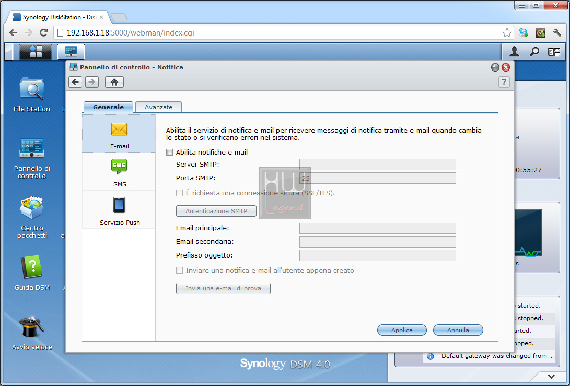Toggle SSL/TLS secure connection checkbox
This screenshot has height=386, width=570.
tap(179, 193)
